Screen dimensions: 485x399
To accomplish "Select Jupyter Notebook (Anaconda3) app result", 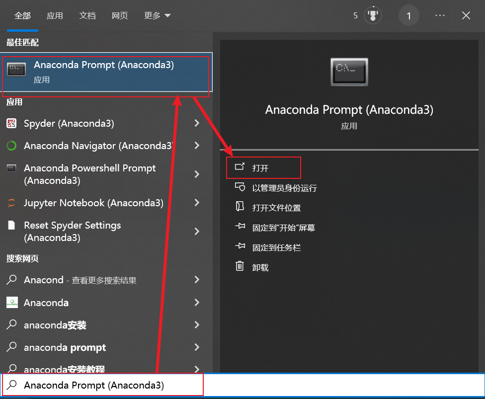I will pos(106,203).
